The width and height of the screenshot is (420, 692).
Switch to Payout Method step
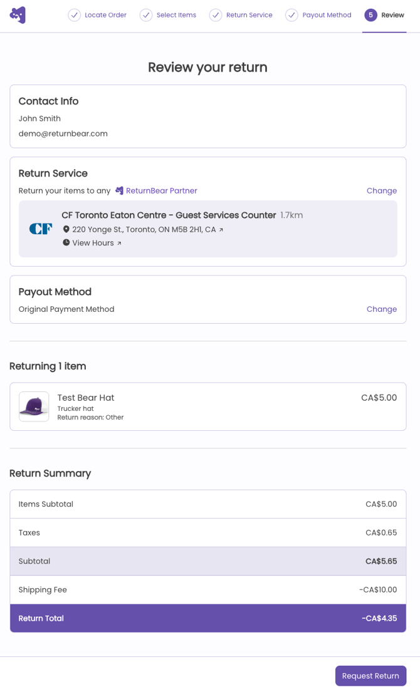[327, 15]
